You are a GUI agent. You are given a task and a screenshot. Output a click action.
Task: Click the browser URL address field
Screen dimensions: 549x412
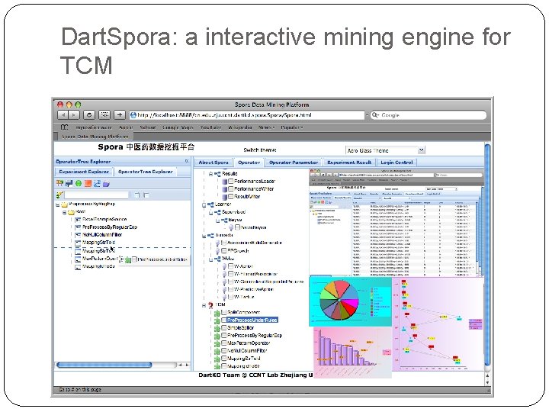(247, 115)
